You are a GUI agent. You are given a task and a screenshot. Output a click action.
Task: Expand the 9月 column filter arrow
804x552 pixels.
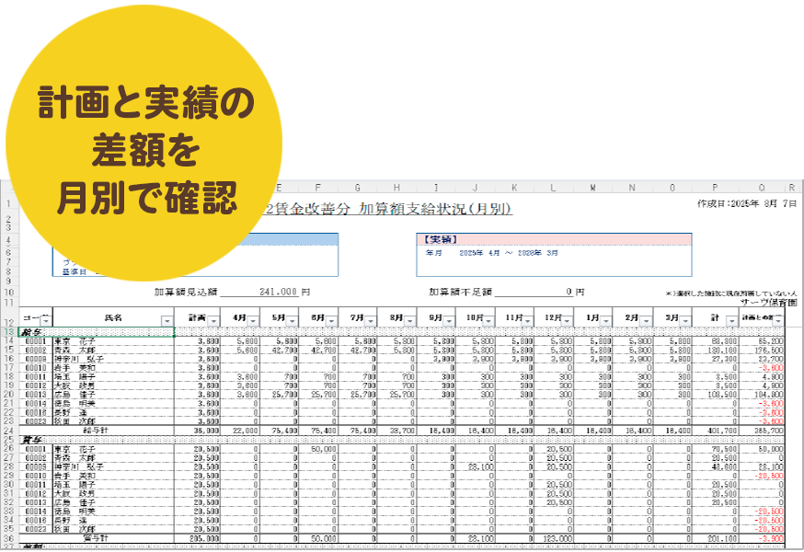(x=449, y=319)
